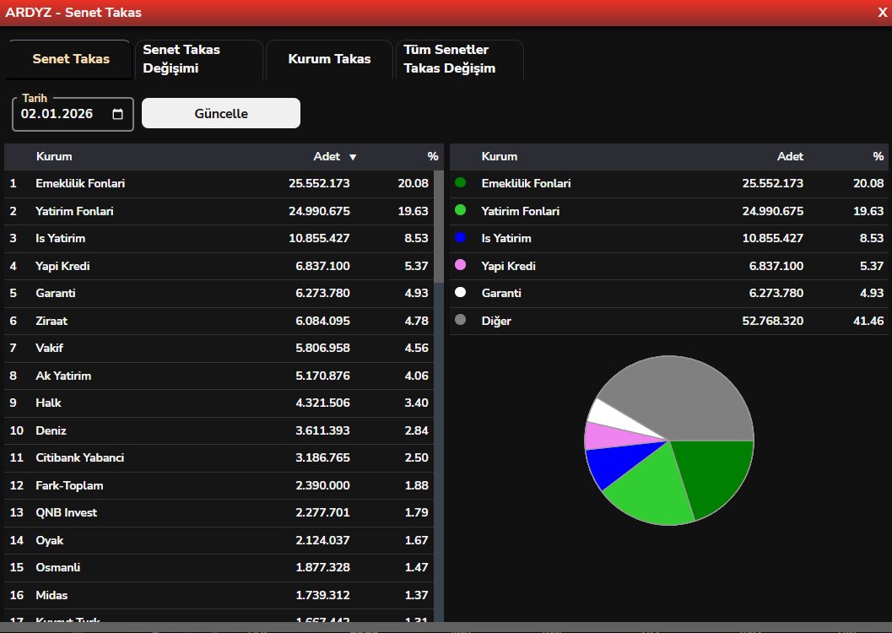The height and width of the screenshot is (633, 892).
Task: Sort by Kurum header in left table
Action: (54, 156)
